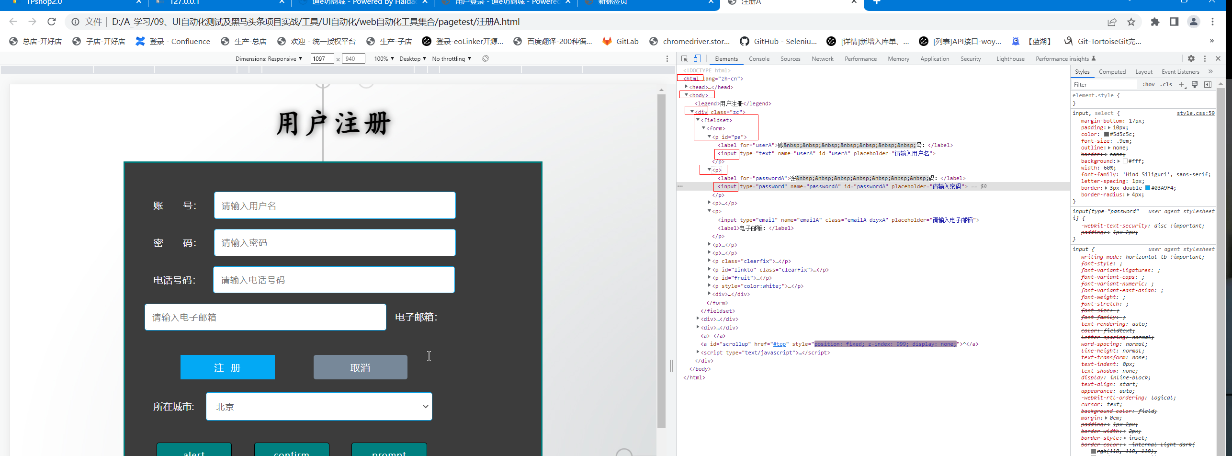
Task: Switch to the Console tab
Action: tap(759, 58)
